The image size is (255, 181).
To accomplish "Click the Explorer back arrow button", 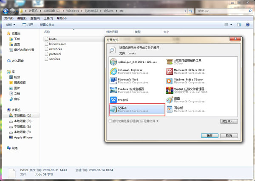I will 6,11.
